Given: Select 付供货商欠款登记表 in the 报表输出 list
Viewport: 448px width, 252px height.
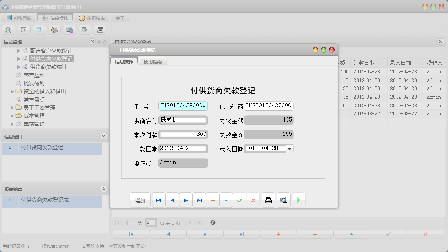Looking at the screenshot, I should pyautogui.click(x=45, y=200).
